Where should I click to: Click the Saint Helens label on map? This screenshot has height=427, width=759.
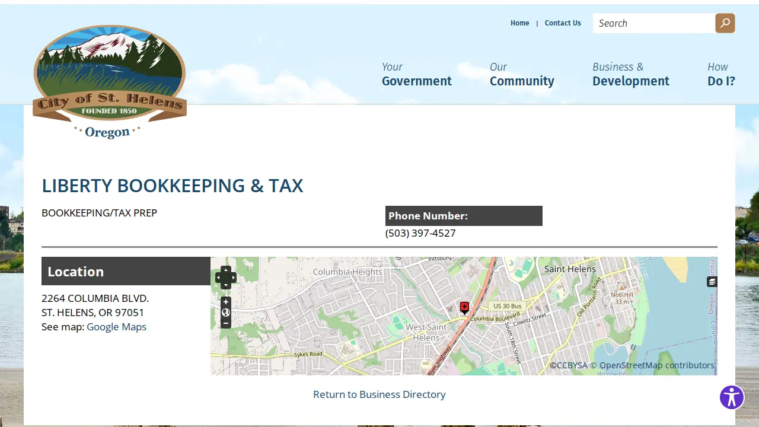(570, 269)
